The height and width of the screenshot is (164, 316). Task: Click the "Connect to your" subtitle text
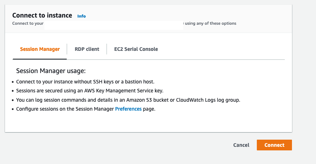click(28, 24)
